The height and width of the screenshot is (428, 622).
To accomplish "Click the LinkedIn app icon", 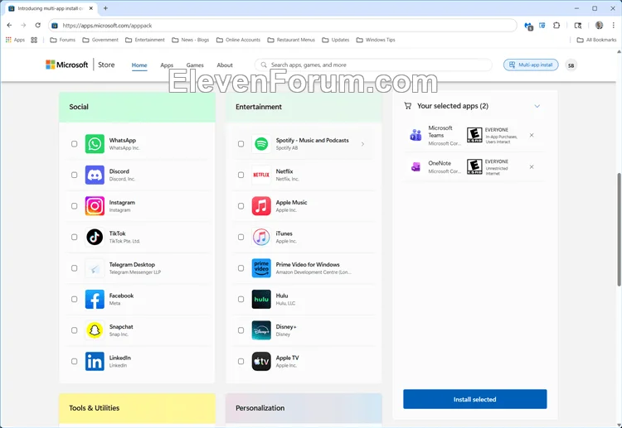I will pos(95,362).
